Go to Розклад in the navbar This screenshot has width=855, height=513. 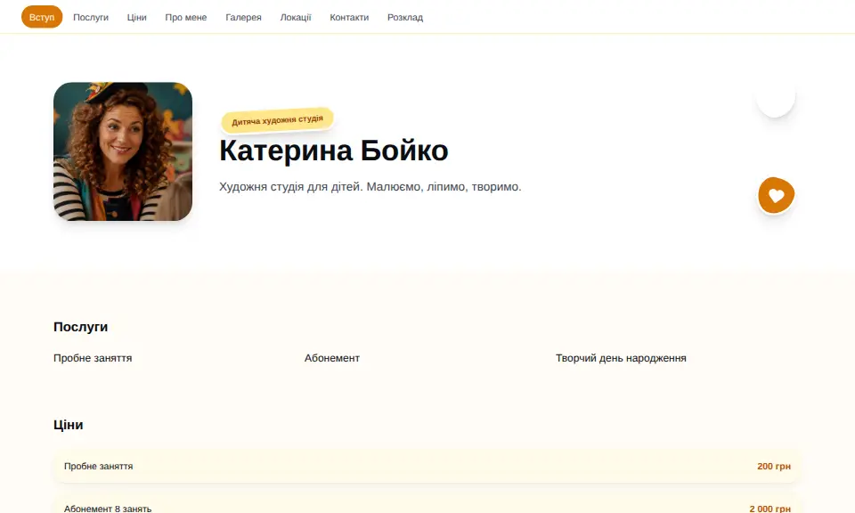(x=405, y=18)
